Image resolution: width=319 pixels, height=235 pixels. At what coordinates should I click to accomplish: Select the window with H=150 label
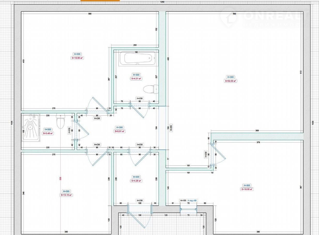click(x=188, y=209)
